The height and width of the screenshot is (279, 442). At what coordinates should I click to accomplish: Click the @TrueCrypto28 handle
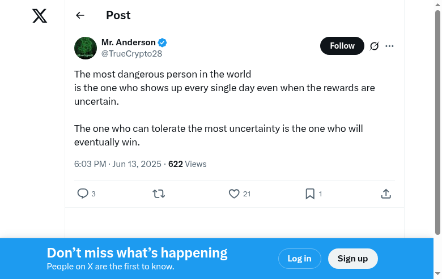click(x=131, y=54)
